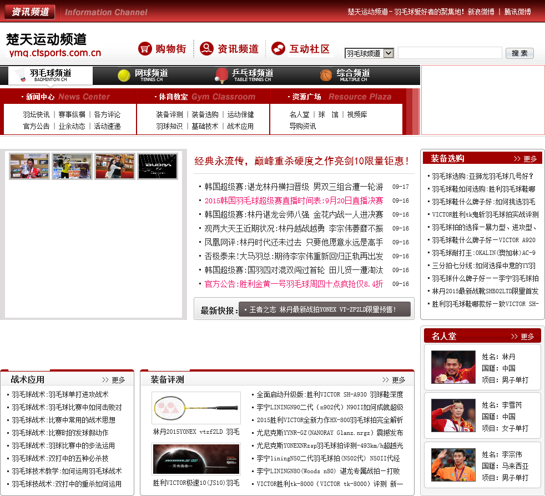Go to 赛事纵横 section
Viewport: 545px width, 496px height.
coord(72,114)
